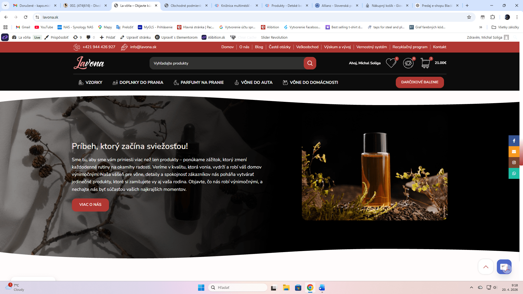Click the VIAC O NÁS button
The height and width of the screenshot is (294, 523).
(x=90, y=205)
